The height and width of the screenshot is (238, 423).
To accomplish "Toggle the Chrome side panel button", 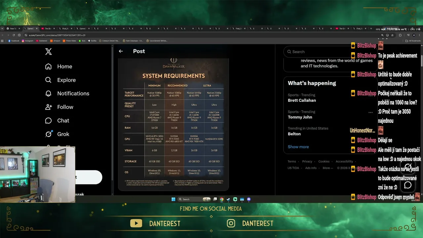I will 19,35.
